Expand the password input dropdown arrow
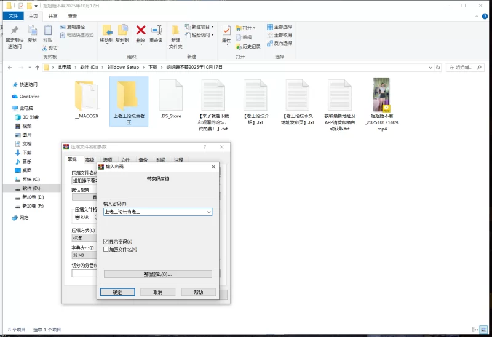 [x=209, y=212]
